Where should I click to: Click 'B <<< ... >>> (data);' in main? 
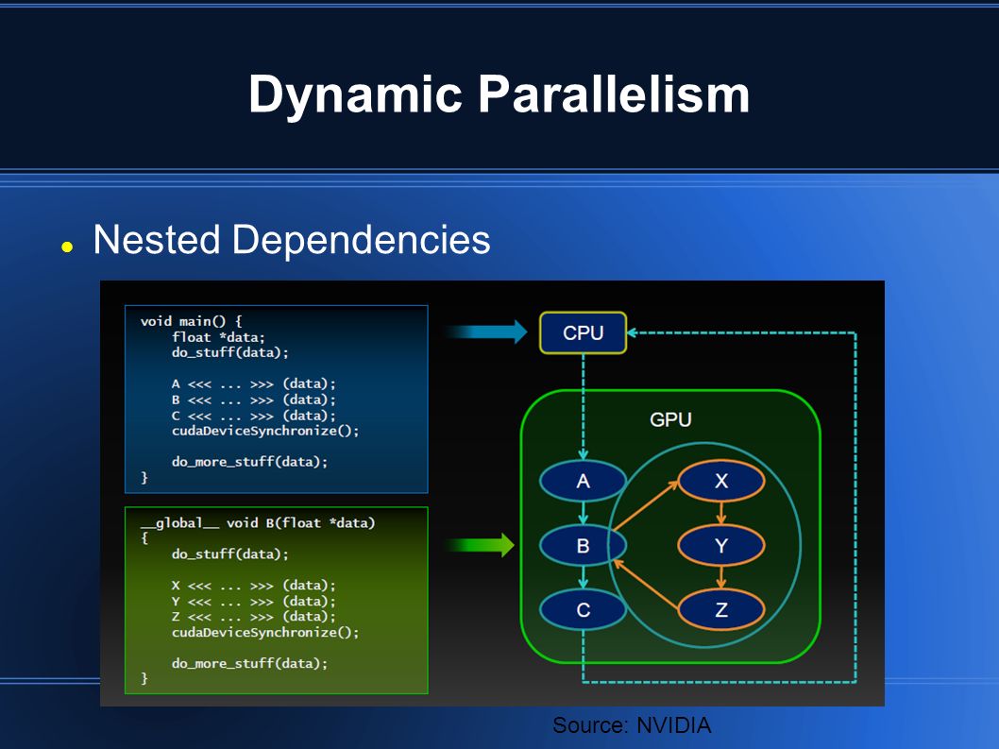point(253,400)
